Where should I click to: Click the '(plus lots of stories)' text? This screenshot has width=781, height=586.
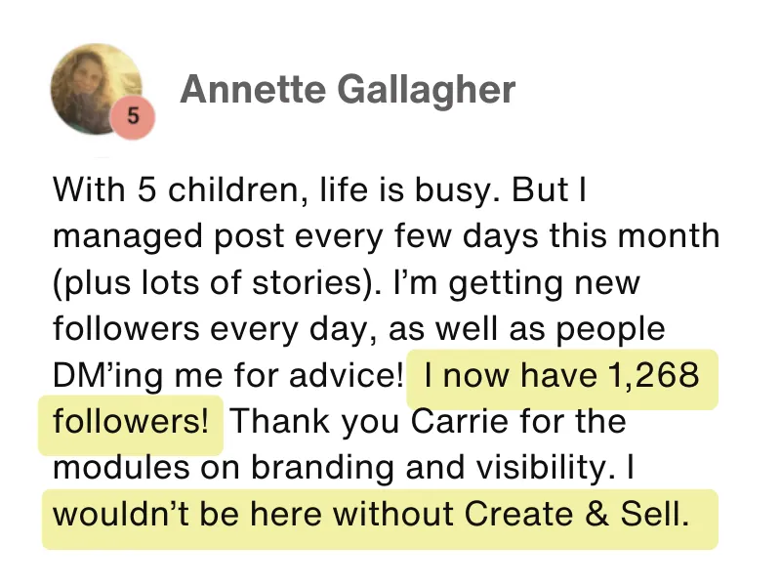(213, 283)
